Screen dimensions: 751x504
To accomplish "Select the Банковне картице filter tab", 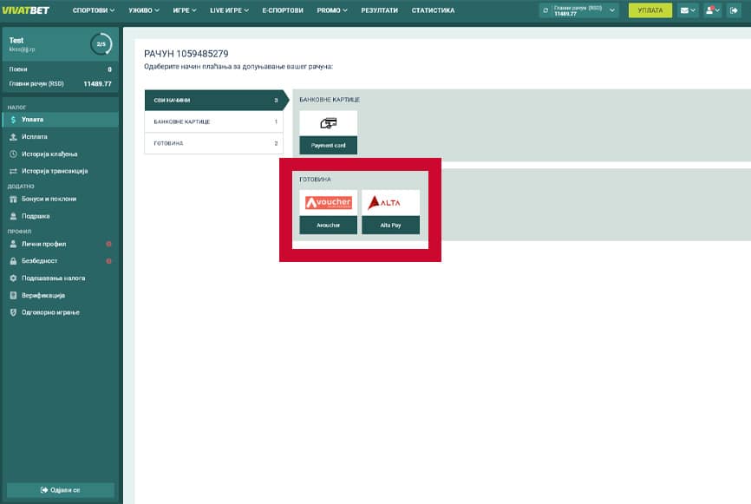I will (x=213, y=121).
